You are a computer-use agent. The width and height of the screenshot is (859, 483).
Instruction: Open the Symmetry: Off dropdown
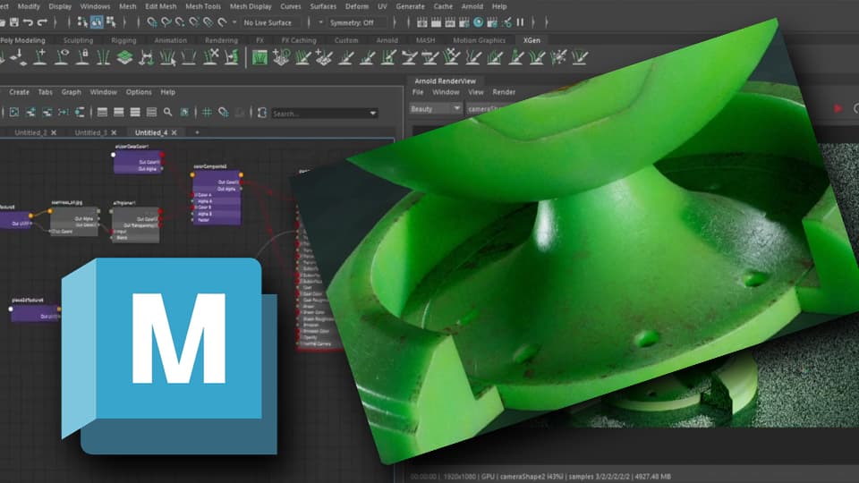tap(357, 22)
